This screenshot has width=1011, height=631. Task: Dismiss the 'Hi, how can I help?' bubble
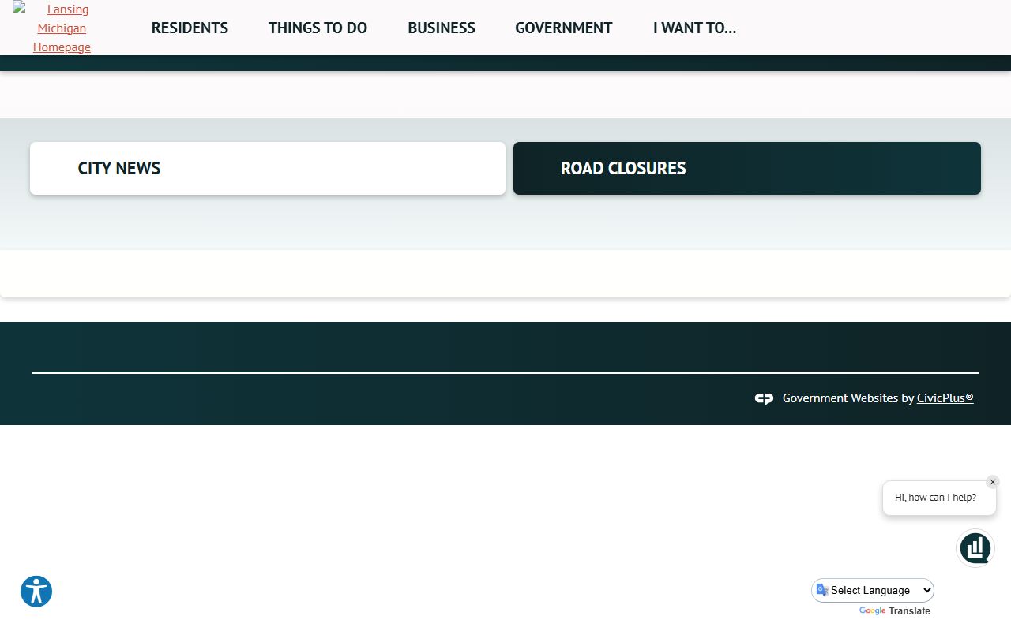pyautogui.click(x=993, y=482)
